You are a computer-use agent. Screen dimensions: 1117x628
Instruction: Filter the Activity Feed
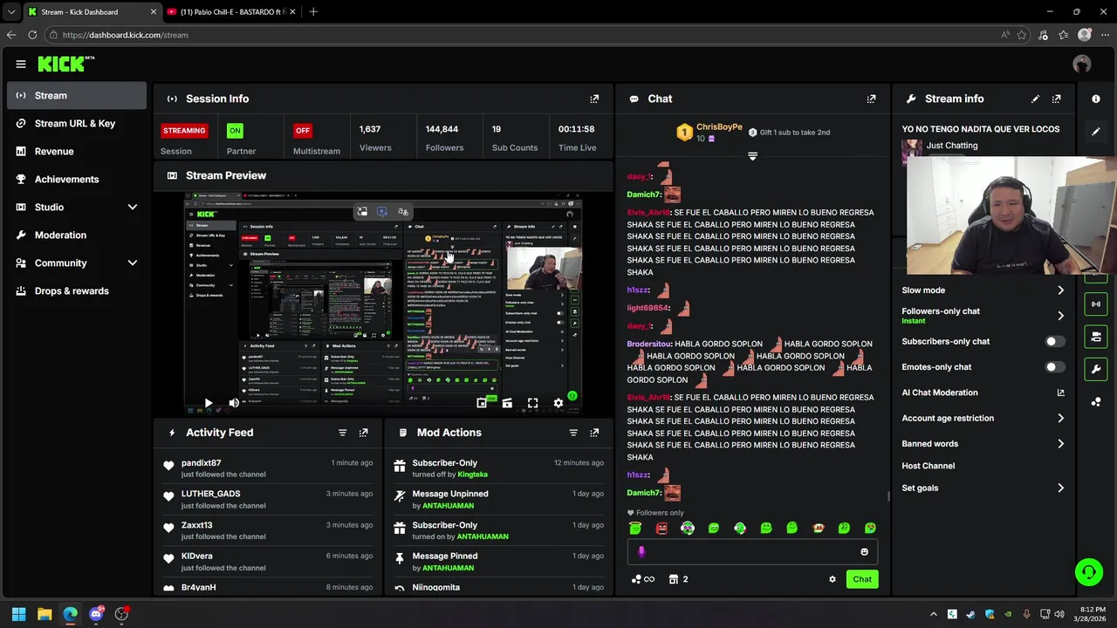pyautogui.click(x=342, y=433)
